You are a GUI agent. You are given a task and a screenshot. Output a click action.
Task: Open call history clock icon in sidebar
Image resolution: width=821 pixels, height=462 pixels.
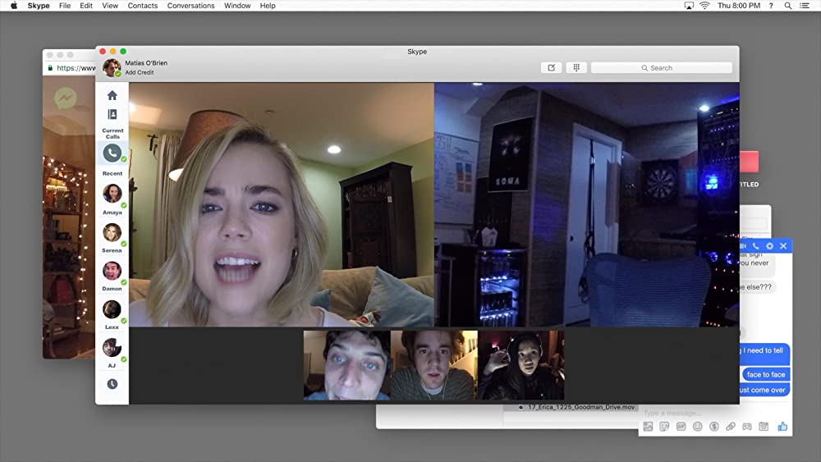click(x=112, y=383)
